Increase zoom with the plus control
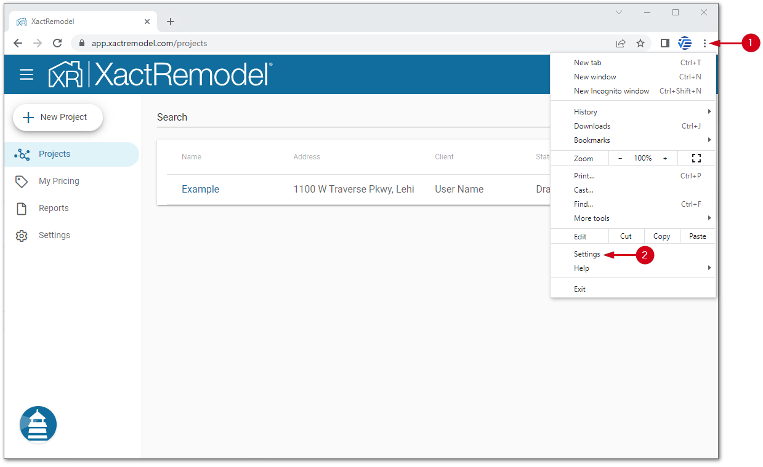This screenshot has width=763, height=467. 664,158
